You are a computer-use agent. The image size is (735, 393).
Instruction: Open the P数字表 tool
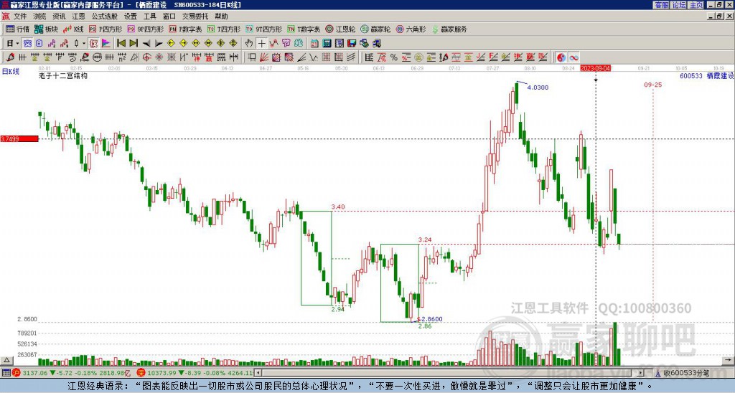(185, 29)
